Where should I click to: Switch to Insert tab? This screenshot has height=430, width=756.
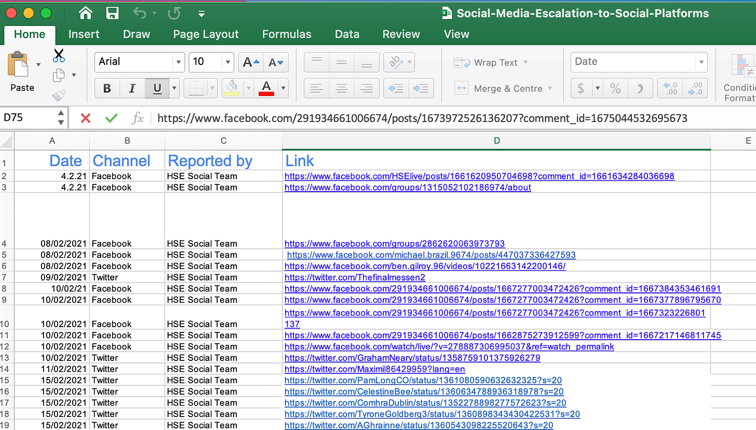(84, 34)
